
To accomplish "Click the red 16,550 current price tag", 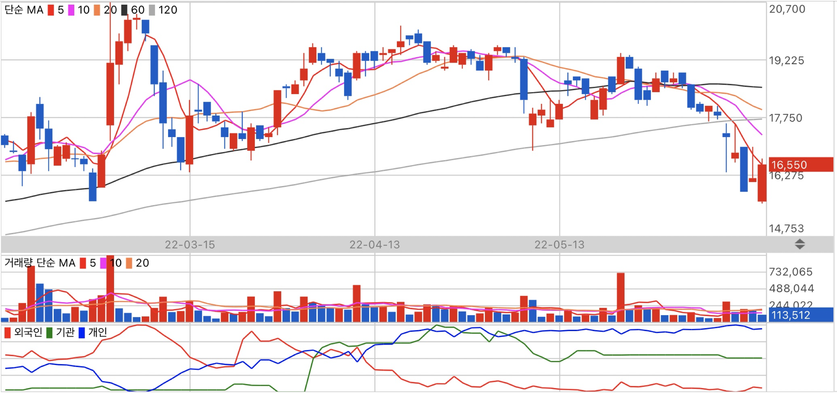I will click(800, 165).
